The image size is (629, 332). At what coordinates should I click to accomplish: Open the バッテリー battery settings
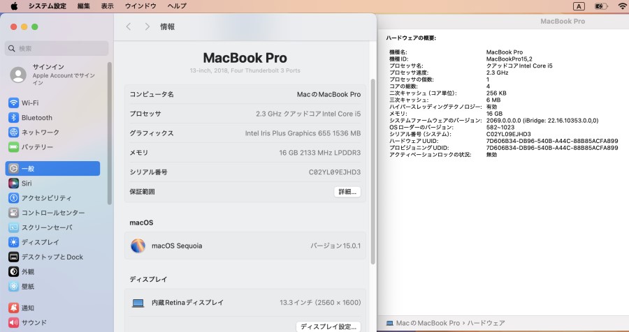coord(52,147)
